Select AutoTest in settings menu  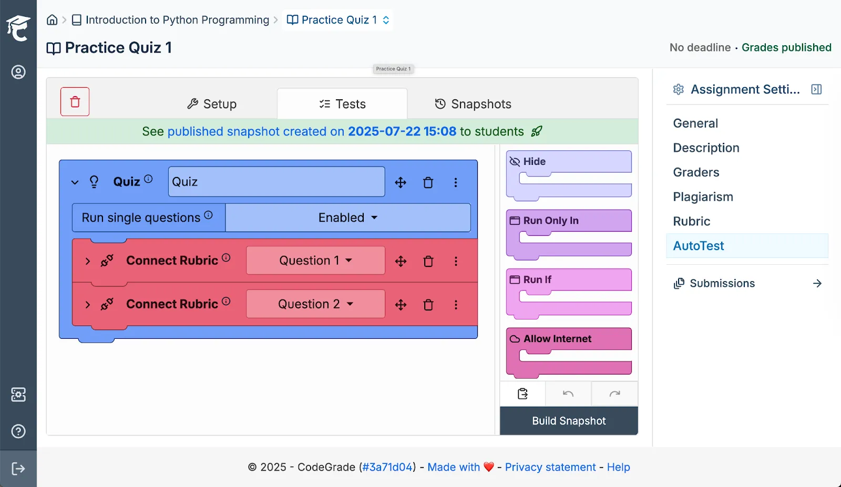(x=747, y=246)
